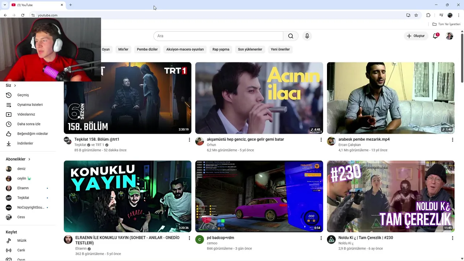
Task: Open the notifications bell
Action: tap(435, 36)
